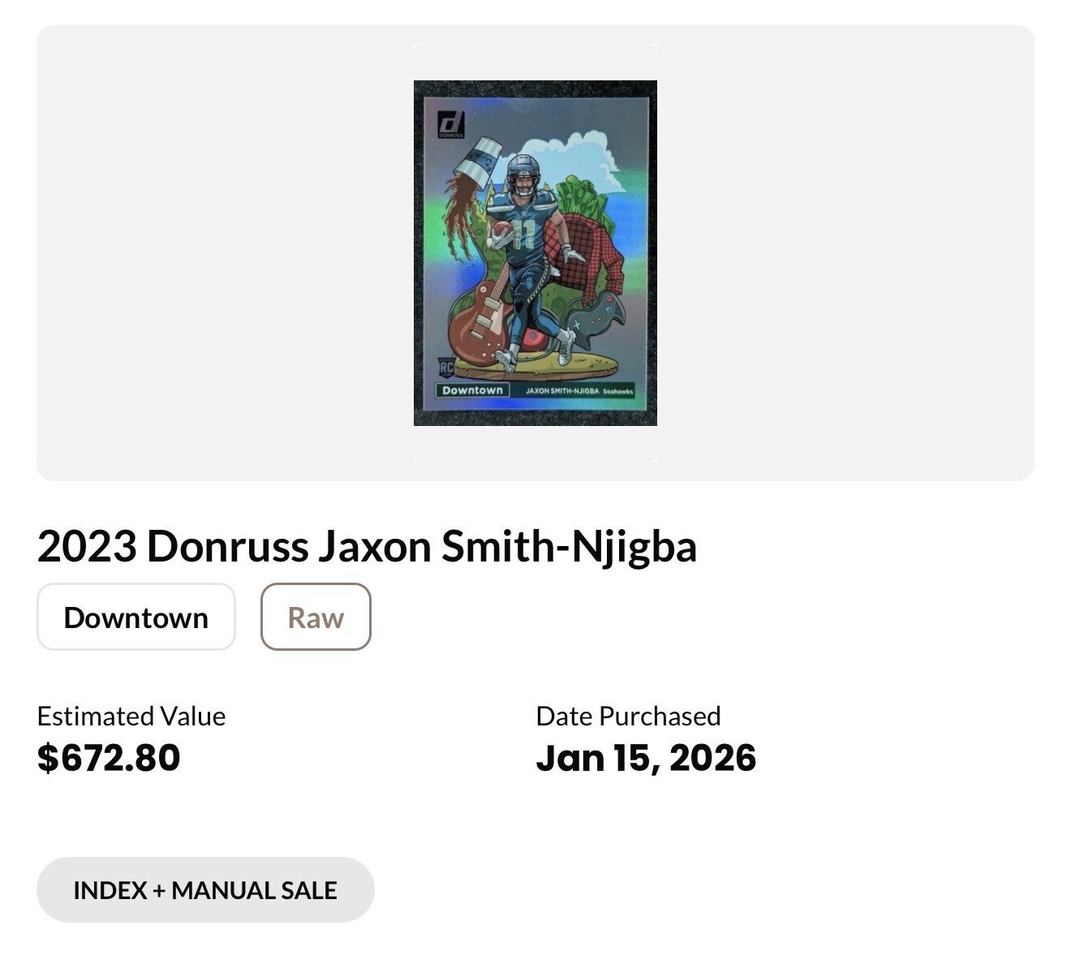Click the red plaid shirt illustration
This screenshot has width=1071, height=964.
point(592,251)
